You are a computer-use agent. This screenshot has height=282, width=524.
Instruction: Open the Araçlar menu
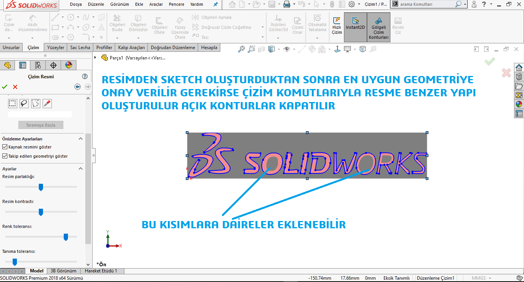tap(156, 4)
